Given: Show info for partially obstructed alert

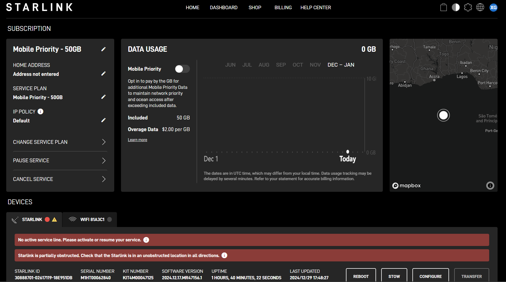Looking at the screenshot, I should click(x=224, y=255).
